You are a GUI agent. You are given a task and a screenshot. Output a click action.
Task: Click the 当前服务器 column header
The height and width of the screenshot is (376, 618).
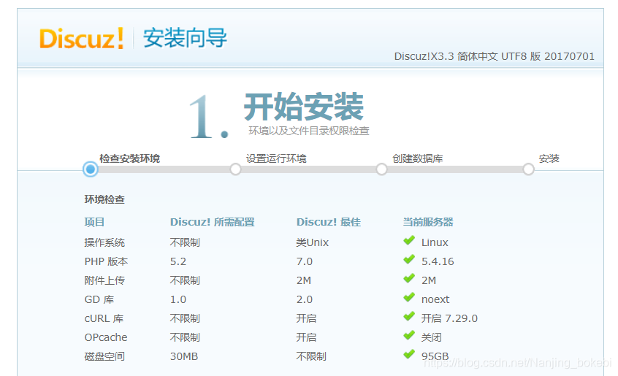pyautogui.click(x=428, y=222)
